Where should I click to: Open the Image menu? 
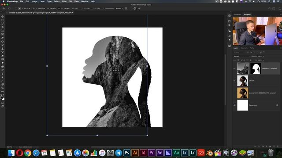pyautogui.click(x=34, y=1)
